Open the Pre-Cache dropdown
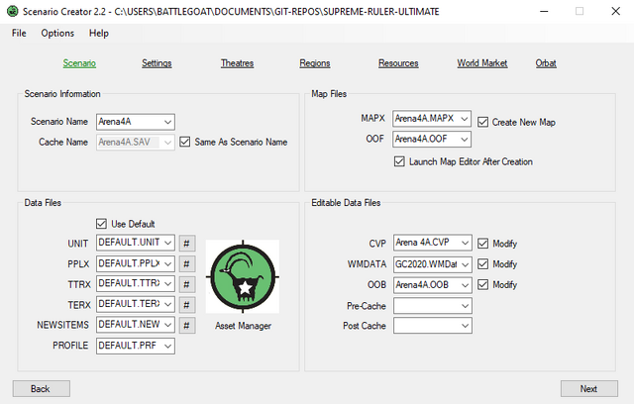 coord(465,306)
